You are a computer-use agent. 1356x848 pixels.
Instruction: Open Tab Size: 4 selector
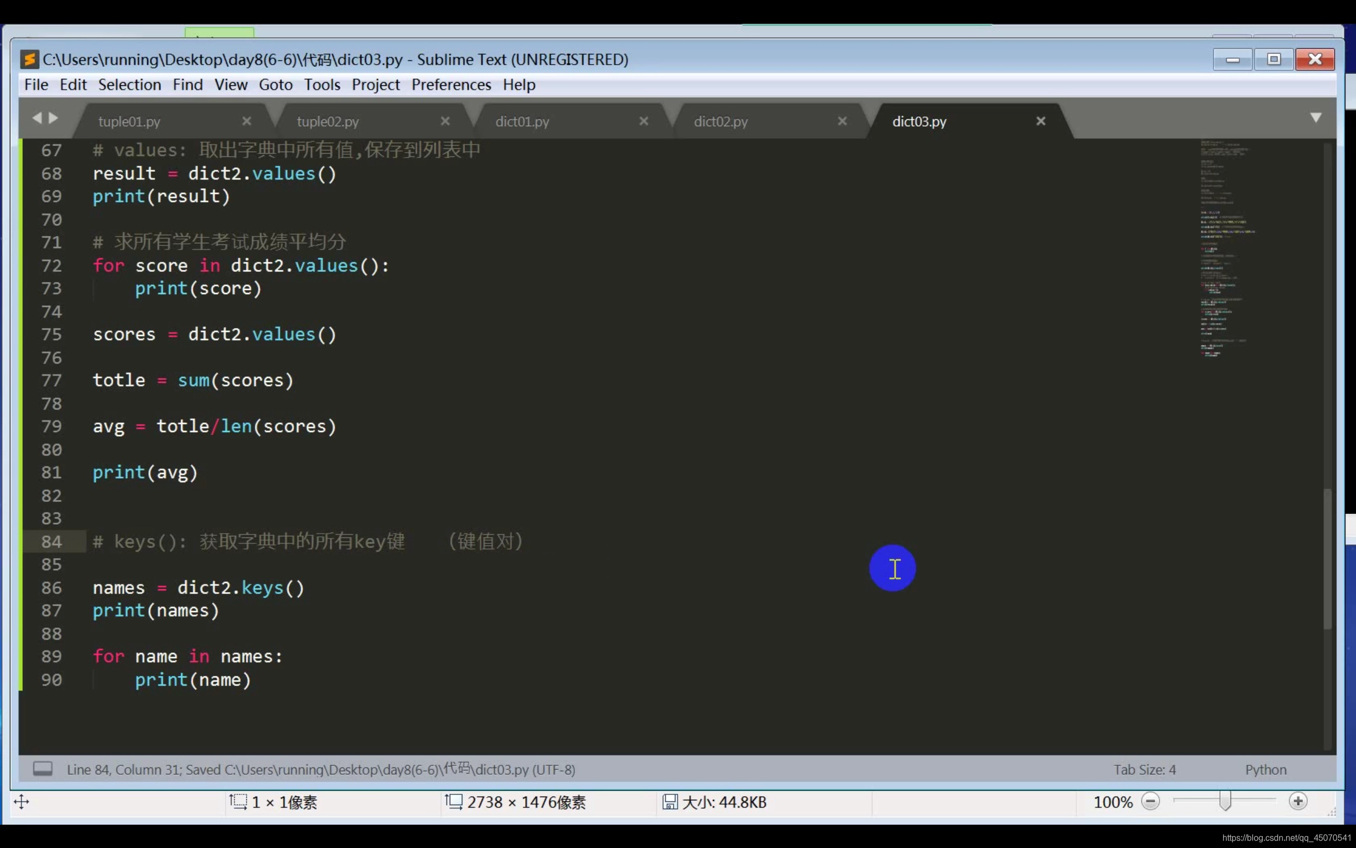tap(1144, 770)
